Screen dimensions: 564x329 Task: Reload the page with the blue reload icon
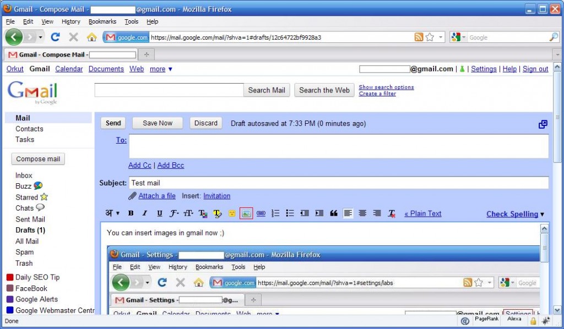(55, 37)
